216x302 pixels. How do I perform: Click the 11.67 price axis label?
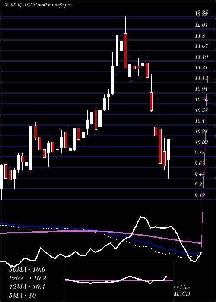point(201,46)
